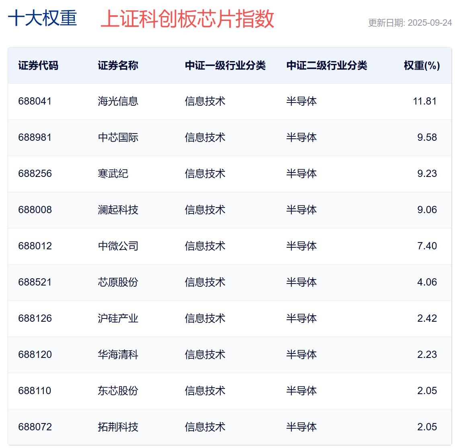The width and height of the screenshot is (455, 448).
Task: Click 信息技术 in the 东芯股份 row
Action: (205, 391)
